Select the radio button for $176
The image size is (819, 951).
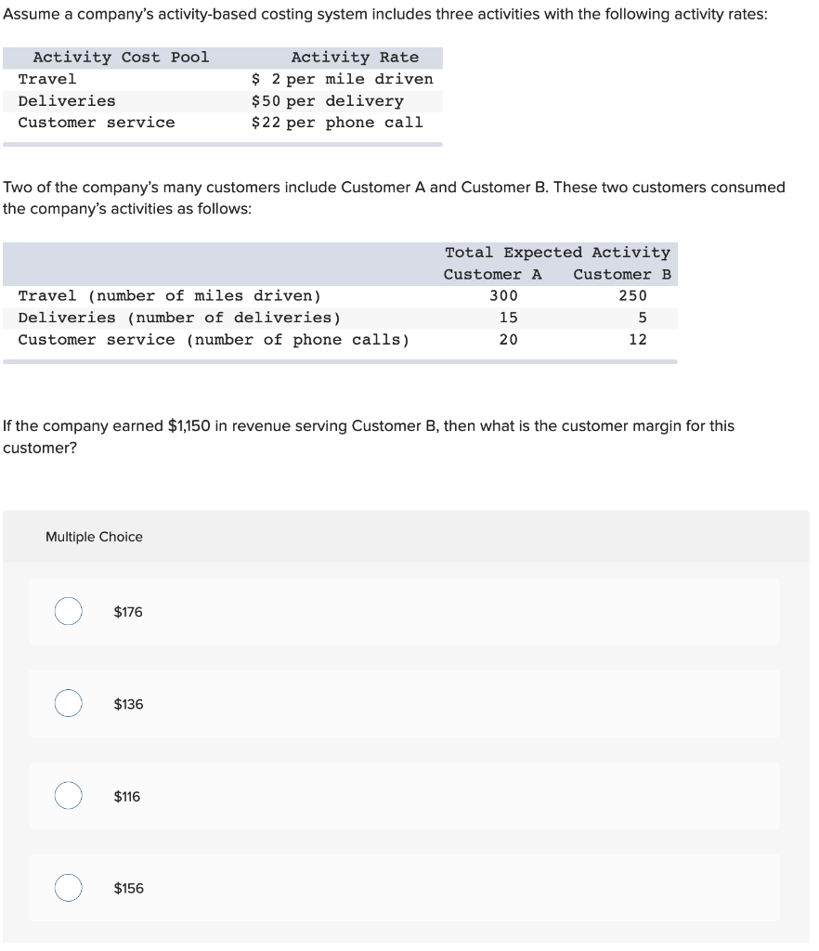click(68, 611)
